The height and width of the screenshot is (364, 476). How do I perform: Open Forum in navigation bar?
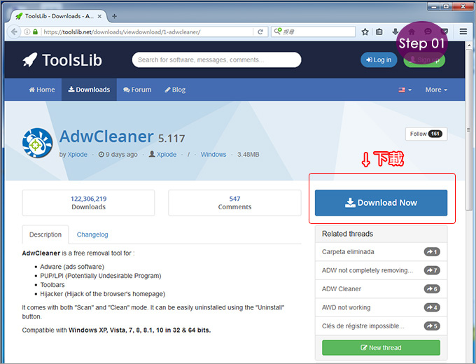(137, 90)
